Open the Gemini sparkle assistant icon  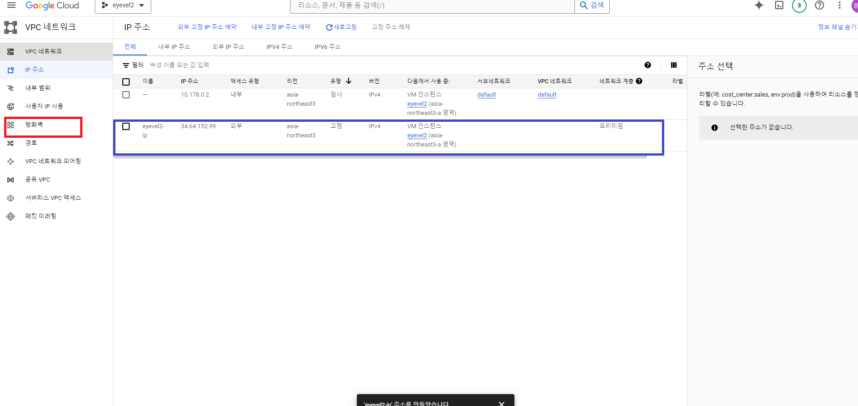759,5
